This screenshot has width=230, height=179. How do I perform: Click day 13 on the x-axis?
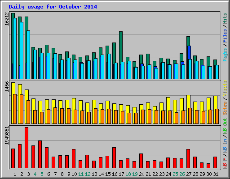pos(94,174)
